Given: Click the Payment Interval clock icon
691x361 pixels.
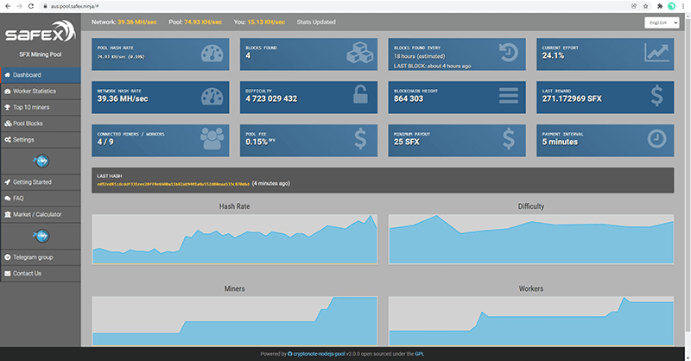Looking at the screenshot, I should (x=656, y=139).
